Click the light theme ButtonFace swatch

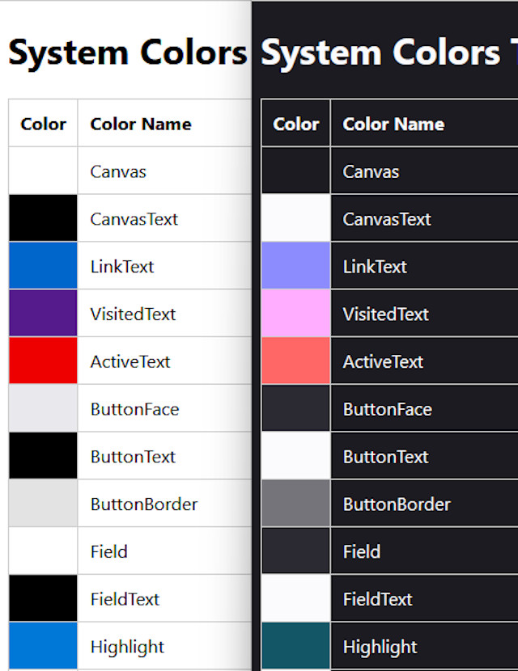[x=43, y=407]
